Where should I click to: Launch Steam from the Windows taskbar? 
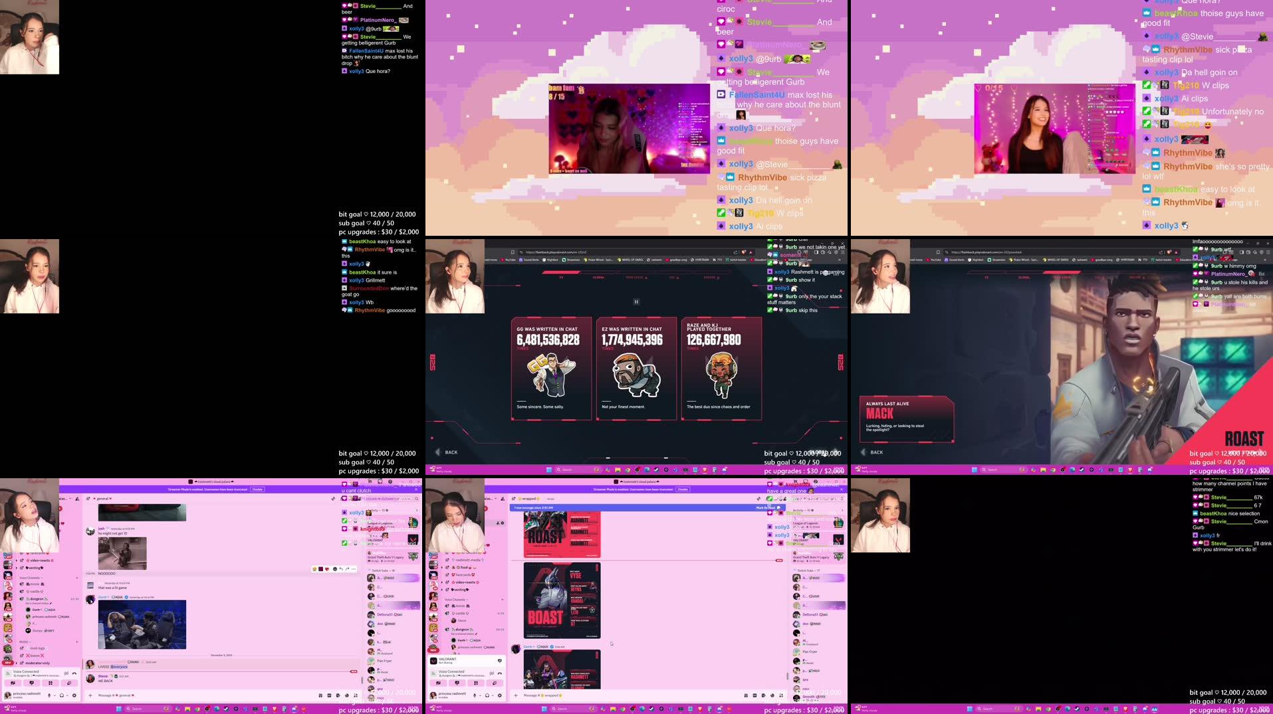pyautogui.click(x=226, y=709)
